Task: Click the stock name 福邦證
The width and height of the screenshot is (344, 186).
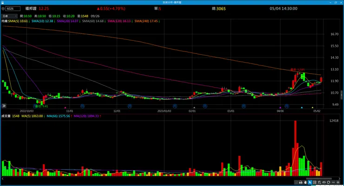Action: (x=31, y=8)
